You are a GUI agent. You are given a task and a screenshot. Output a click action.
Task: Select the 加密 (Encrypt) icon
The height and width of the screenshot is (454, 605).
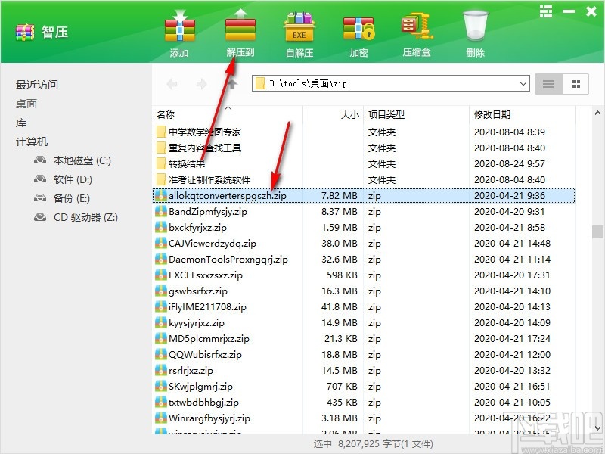pos(358,30)
